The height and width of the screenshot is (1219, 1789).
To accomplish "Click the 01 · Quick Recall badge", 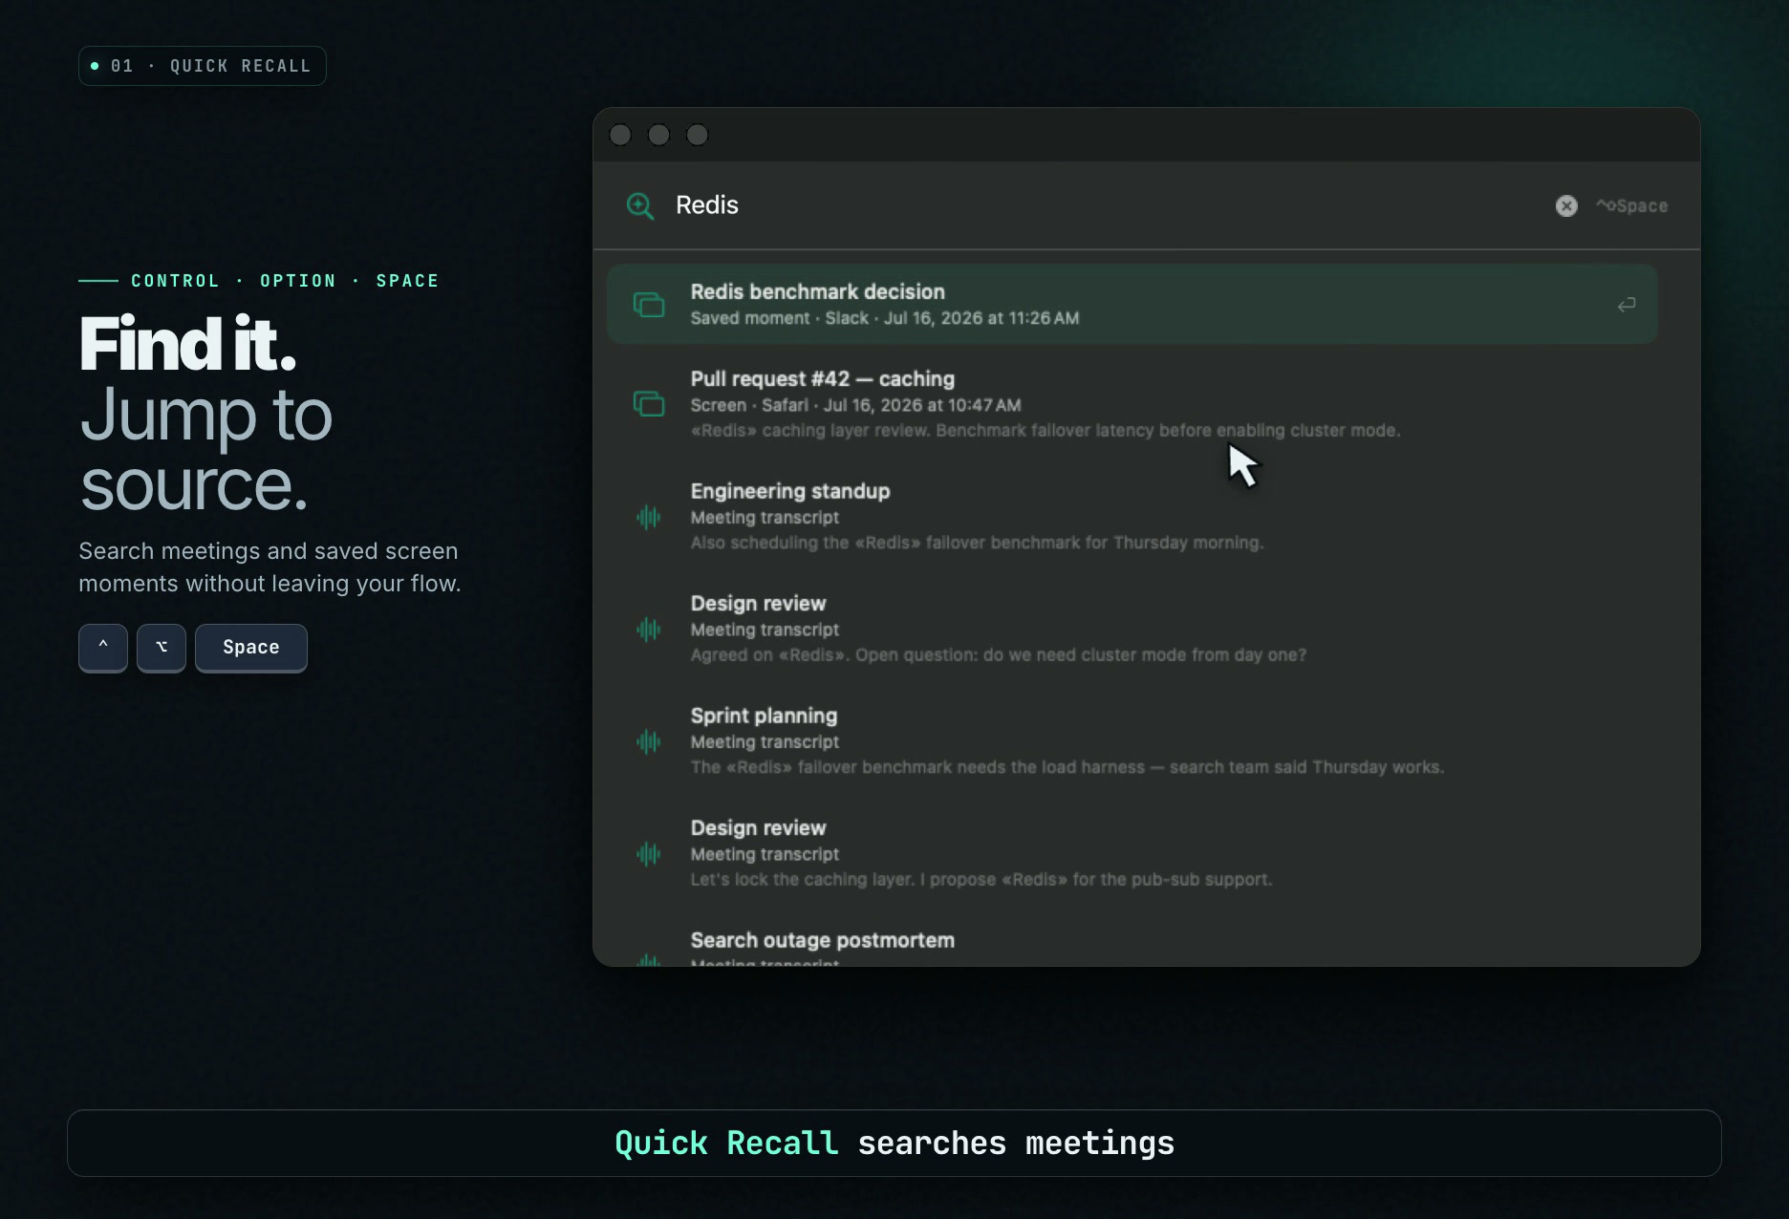I will click(x=203, y=66).
